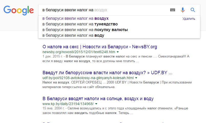Click the date "1 дек. 2015 г." in snippet
206x123 pixels.
coord(52,56)
